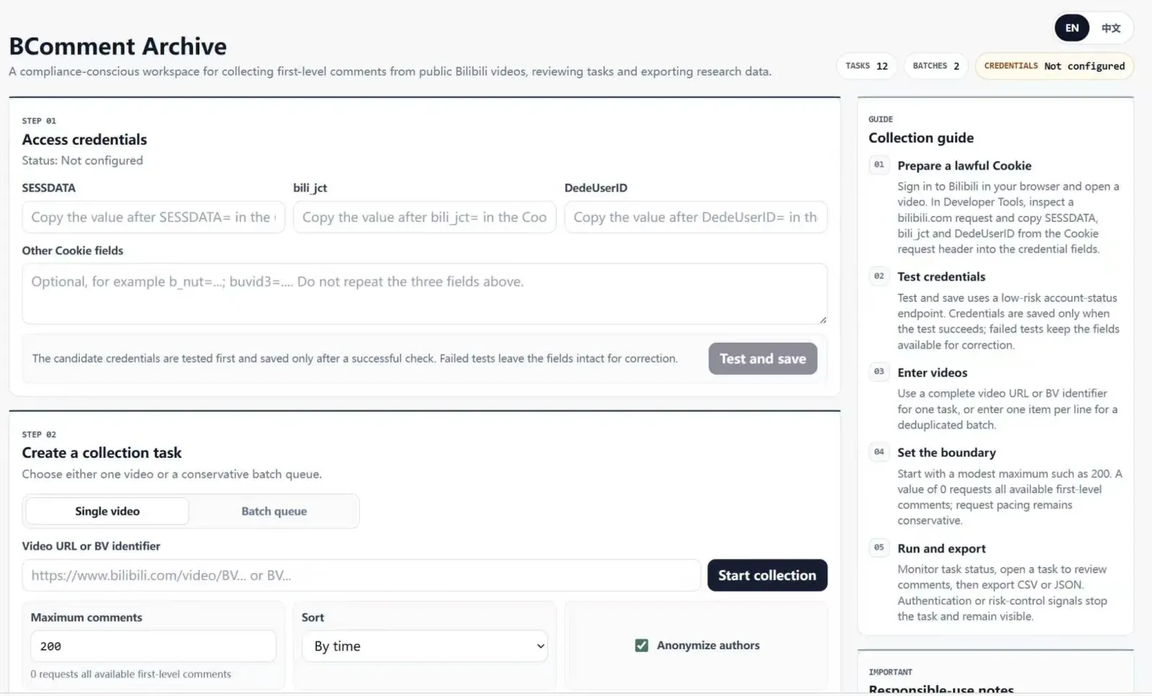
Task: Click the 'Enter videos' guide heading
Action: pyautogui.click(x=932, y=372)
